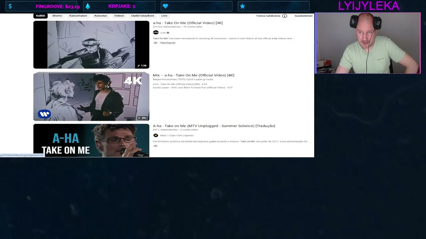The image size is (426, 239).
Task: Click the LYIJYLEKA stream title text
Action: click(x=368, y=6)
